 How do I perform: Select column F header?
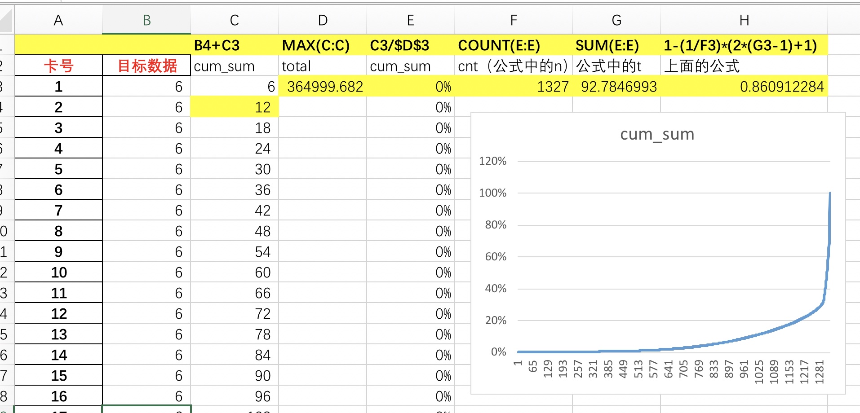point(514,20)
